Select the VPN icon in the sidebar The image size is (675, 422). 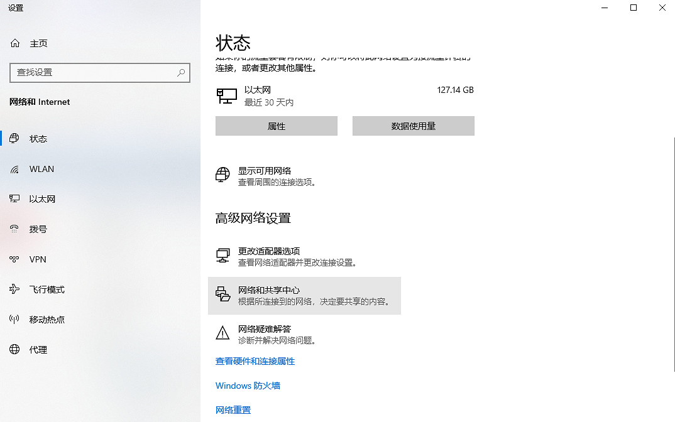[x=14, y=259]
